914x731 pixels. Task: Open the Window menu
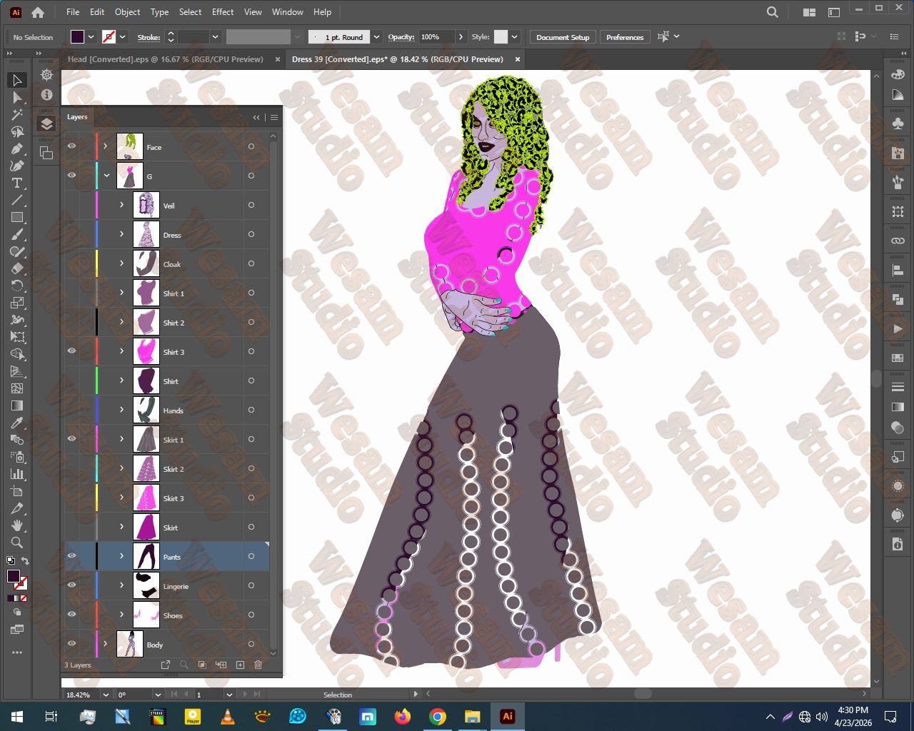point(288,12)
